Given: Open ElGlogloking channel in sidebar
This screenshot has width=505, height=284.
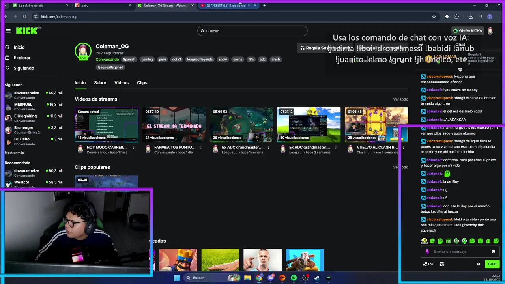Looking at the screenshot, I should 34,118.
